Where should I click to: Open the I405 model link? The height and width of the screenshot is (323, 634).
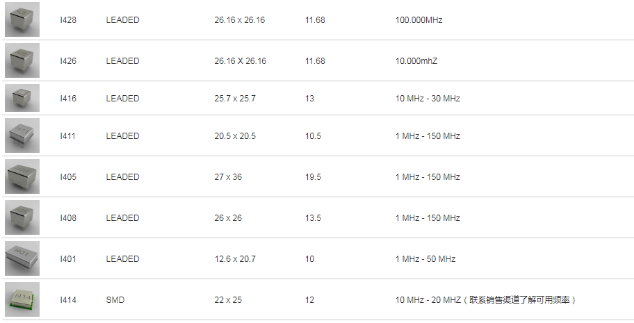(x=68, y=177)
